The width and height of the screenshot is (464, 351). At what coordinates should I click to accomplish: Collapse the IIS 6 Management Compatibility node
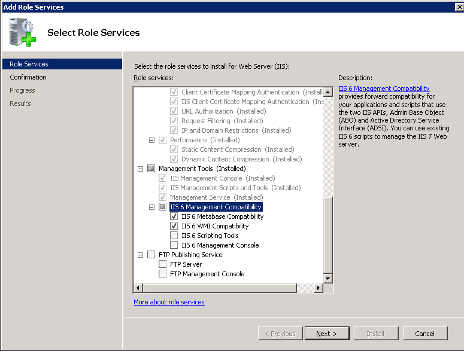[151, 207]
